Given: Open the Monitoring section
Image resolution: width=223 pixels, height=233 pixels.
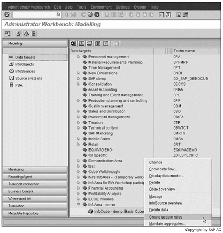Looking at the screenshot, I should pos(35,169).
